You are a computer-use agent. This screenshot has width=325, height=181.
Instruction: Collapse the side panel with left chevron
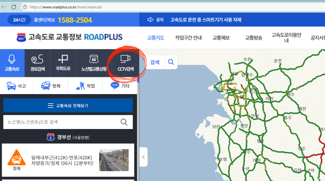point(144,157)
